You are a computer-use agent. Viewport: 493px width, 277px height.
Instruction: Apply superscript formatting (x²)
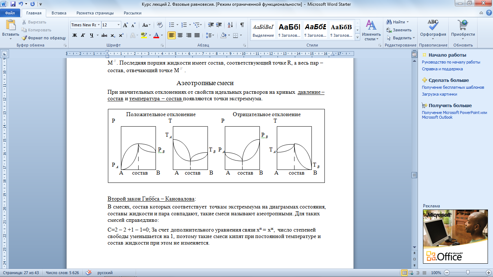[121, 35]
